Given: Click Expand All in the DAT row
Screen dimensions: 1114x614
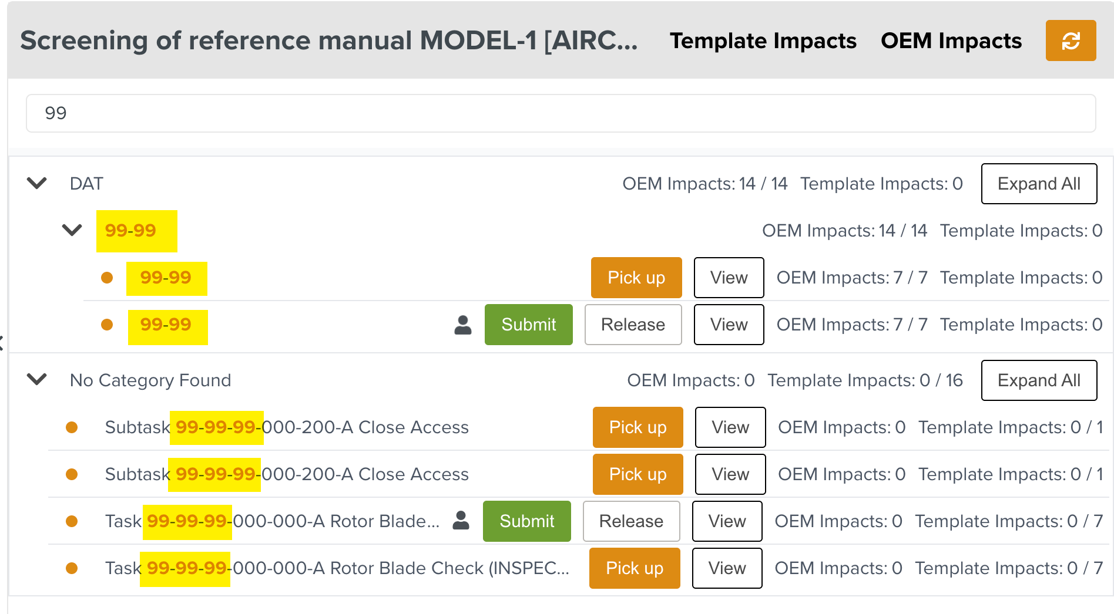Looking at the screenshot, I should tap(1039, 184).
